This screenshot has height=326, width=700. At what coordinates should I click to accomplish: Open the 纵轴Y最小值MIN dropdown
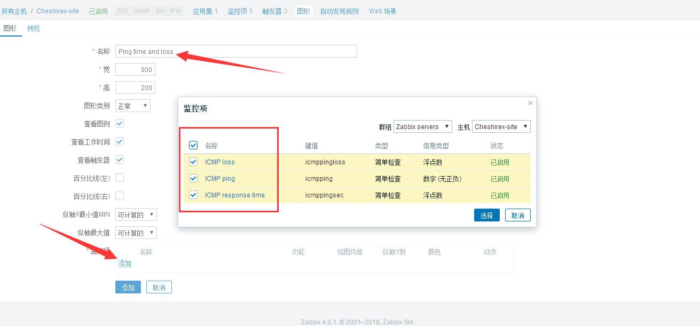click(x=136, y=214)
